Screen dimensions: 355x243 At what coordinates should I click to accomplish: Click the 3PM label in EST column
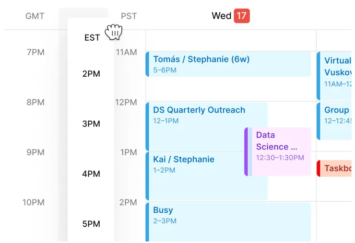[91, 124]
